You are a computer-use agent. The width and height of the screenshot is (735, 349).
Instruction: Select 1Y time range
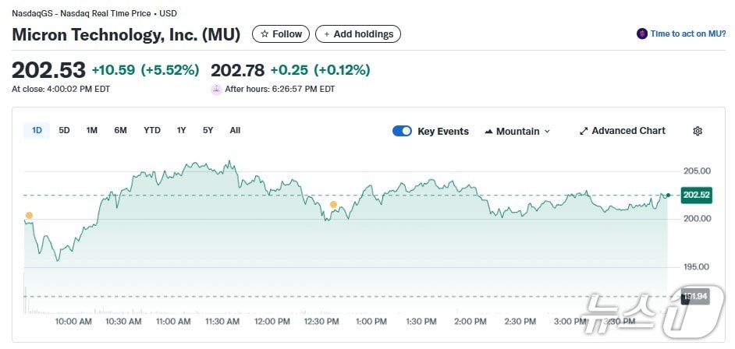[x=182, y=130]
